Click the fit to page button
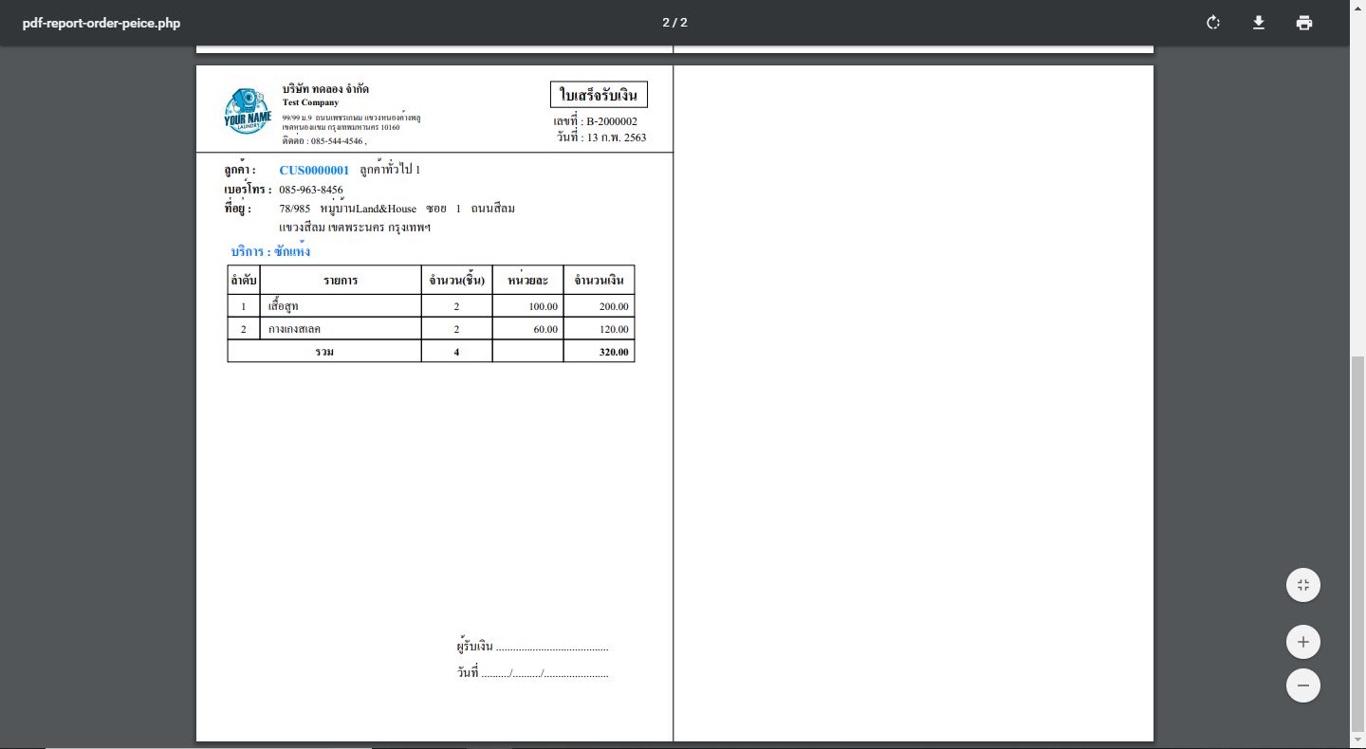1366x749 pixels. pyautogui.click(x=1302, y=585)
